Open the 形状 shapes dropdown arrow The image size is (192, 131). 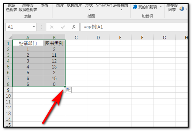(90, 10)
